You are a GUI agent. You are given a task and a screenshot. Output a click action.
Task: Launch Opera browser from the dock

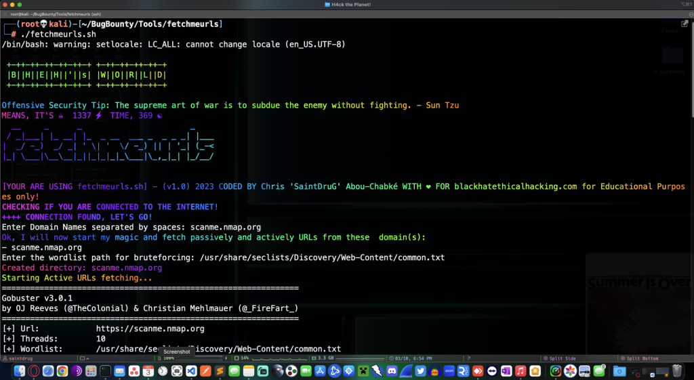(x=34, y=371)
